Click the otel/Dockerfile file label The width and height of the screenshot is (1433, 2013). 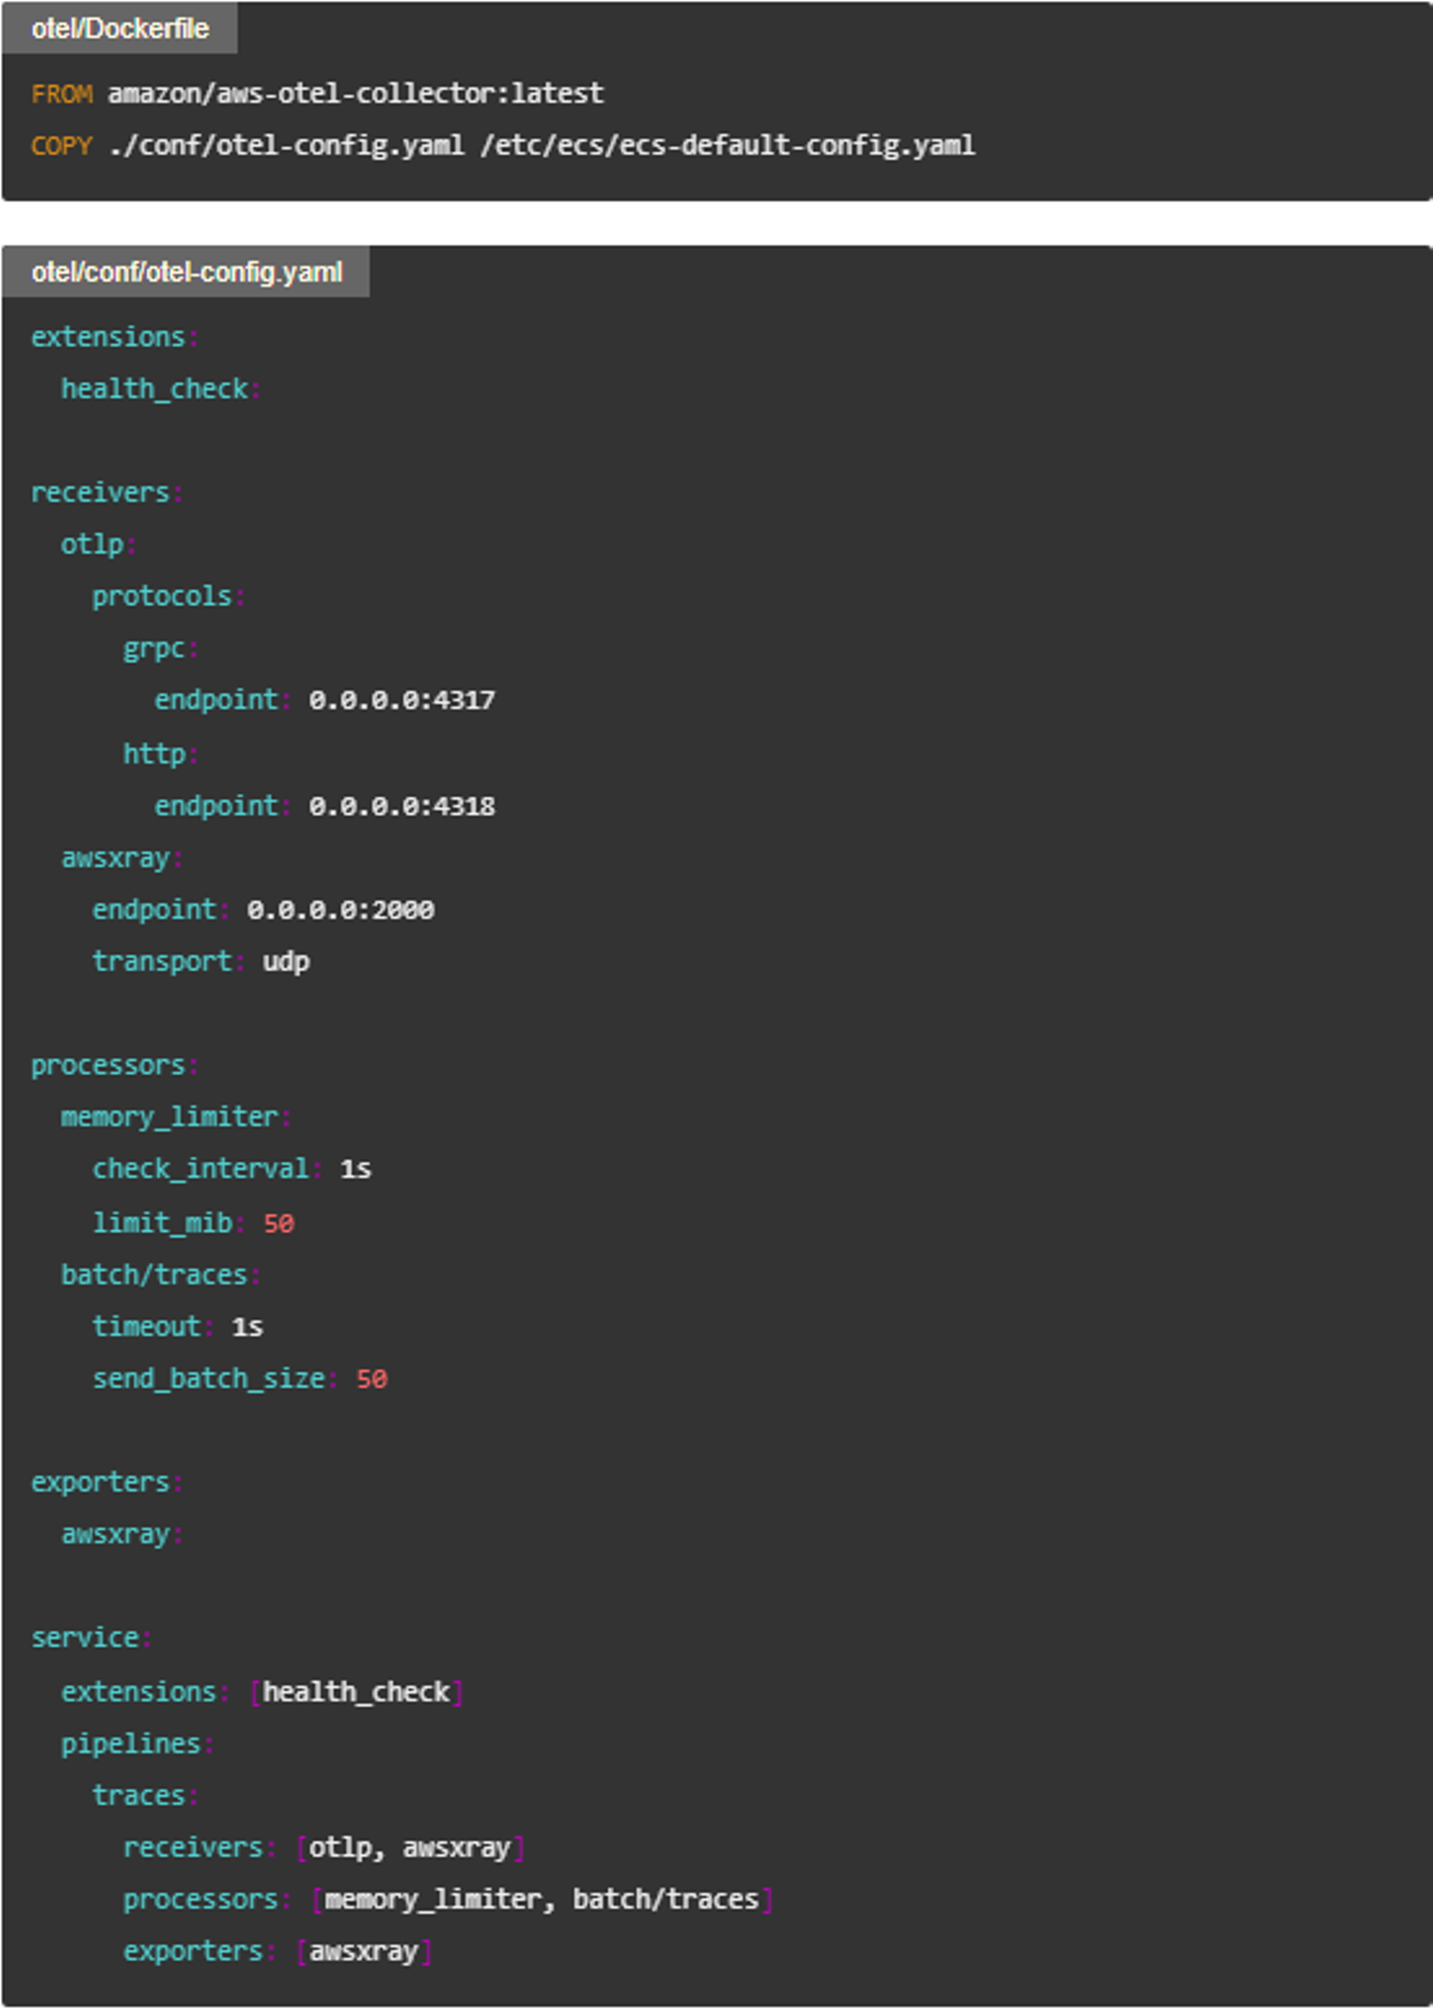119,29
